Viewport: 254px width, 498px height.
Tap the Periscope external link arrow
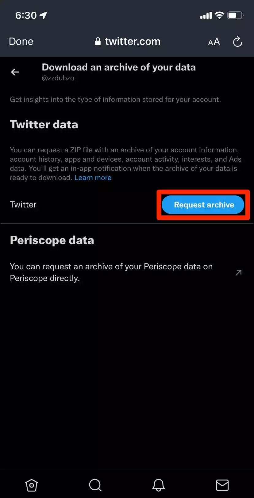(238, 272)
